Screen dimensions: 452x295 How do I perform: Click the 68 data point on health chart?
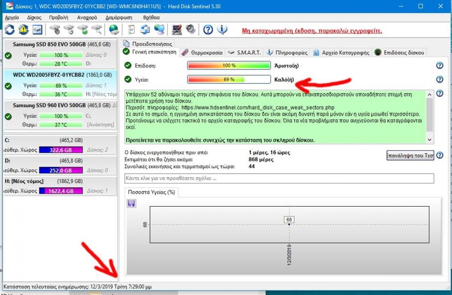(289, 224)
